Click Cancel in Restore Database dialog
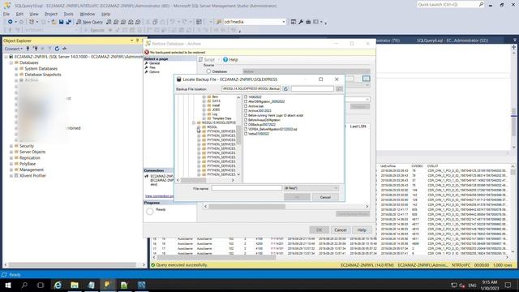 click(x=341, y=230)
